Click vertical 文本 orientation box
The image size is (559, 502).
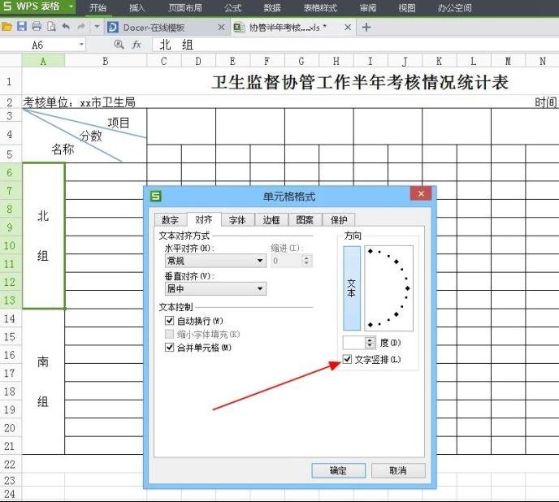point(352,288)
